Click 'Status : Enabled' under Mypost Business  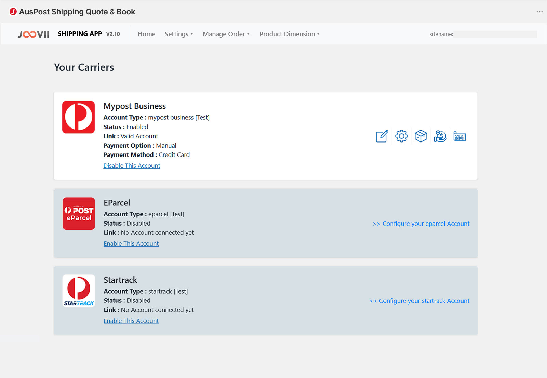click(126, 127)
